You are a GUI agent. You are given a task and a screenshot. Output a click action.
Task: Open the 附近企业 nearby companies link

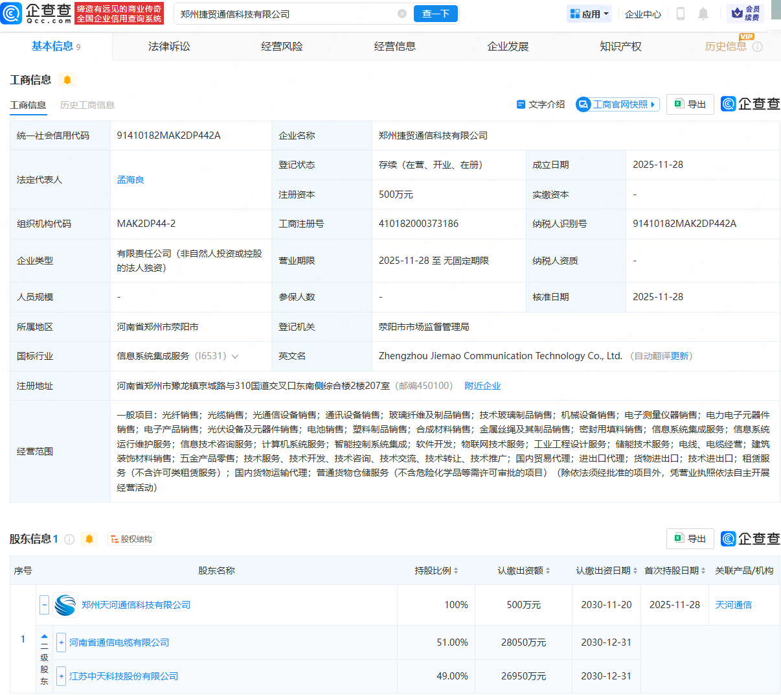click(x=482, y=385)
